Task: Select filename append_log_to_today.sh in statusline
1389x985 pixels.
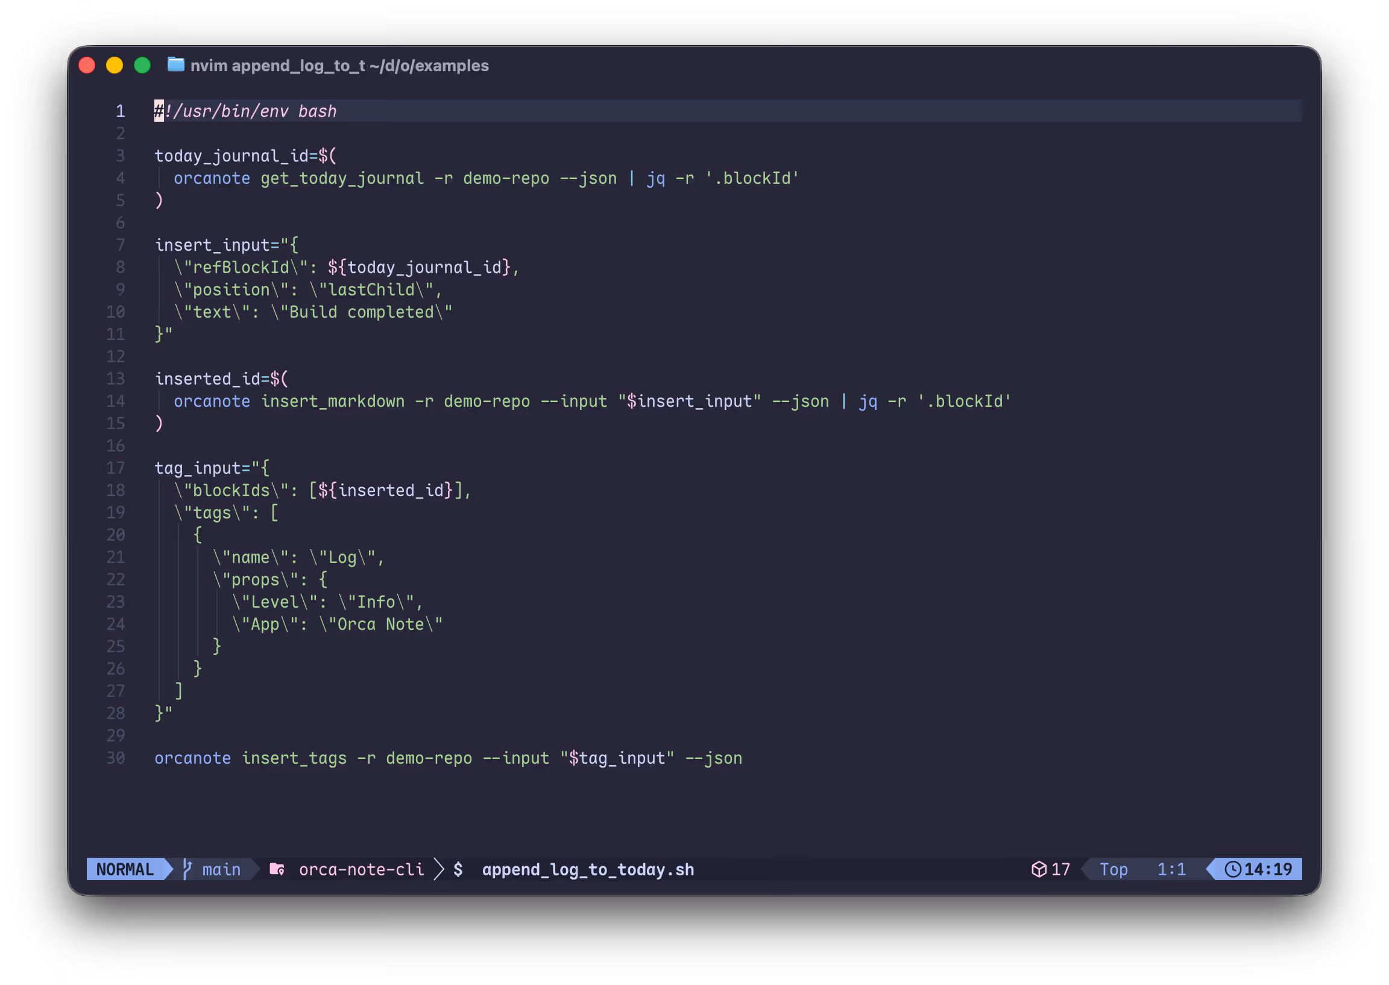Action: [x=588, y=869]
